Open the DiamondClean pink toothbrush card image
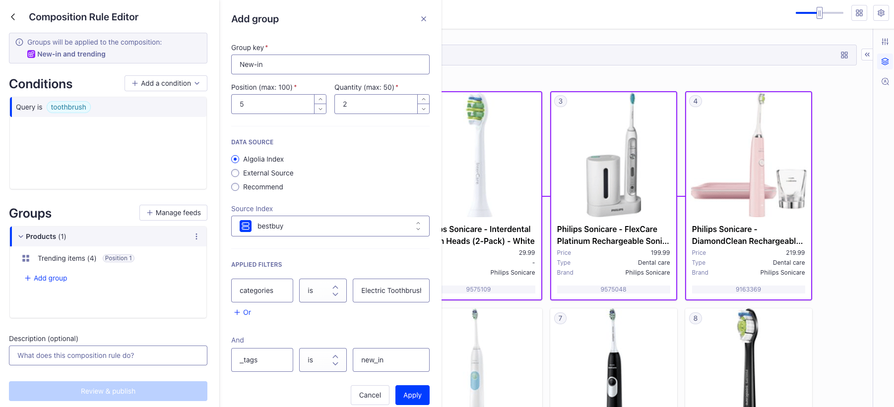This screenshot has height=407, width=894. 749,156
